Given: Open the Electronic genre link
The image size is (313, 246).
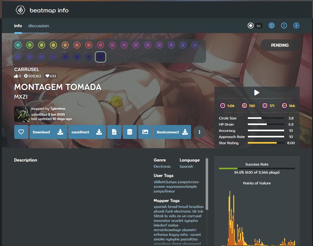Looking at the screenshot, I should (x=162, y=166).
